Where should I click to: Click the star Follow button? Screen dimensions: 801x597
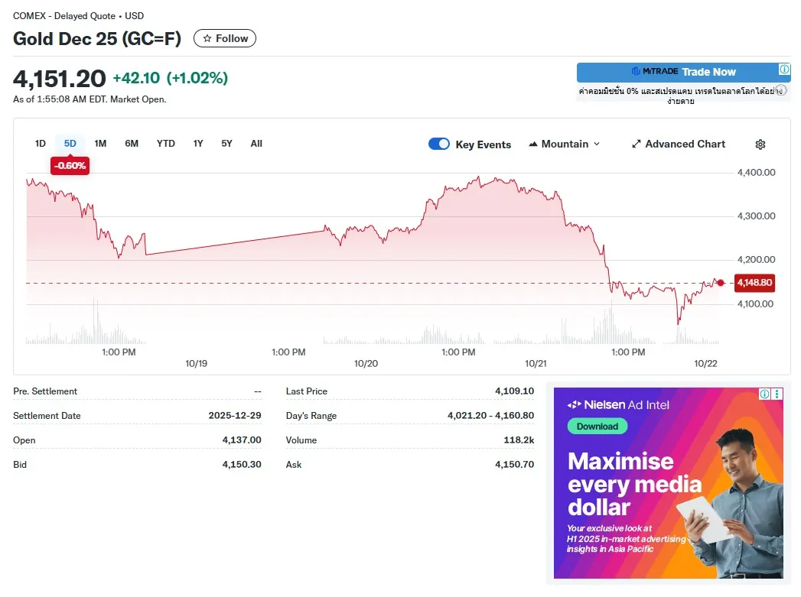click(225, 38)
